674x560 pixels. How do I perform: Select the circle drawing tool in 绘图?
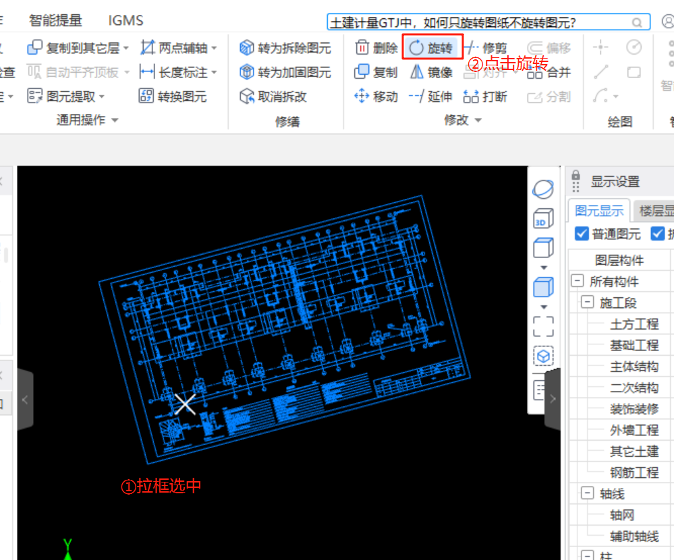tap(634, 47)
